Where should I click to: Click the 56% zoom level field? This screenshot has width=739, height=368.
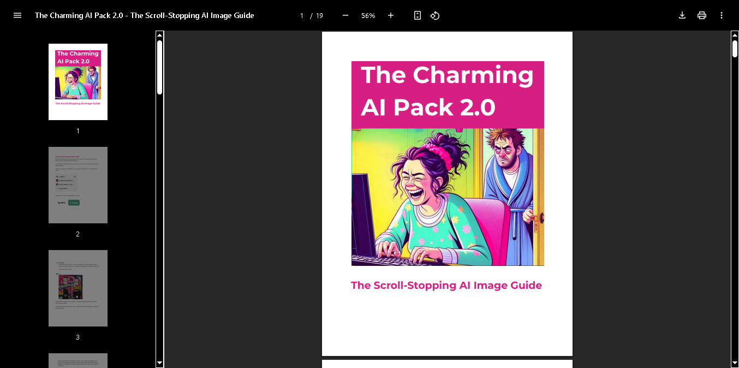pyautogui.click(x=368, y=16)
